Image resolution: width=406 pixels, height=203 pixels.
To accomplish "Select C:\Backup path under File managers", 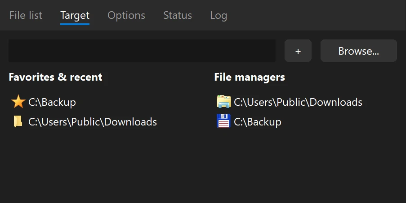I will [258, 122].
